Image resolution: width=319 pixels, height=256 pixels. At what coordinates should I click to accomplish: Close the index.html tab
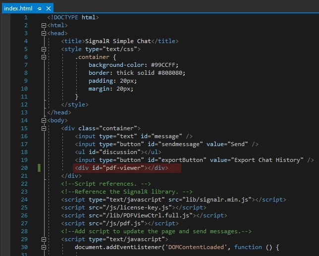tap(49, 8)
